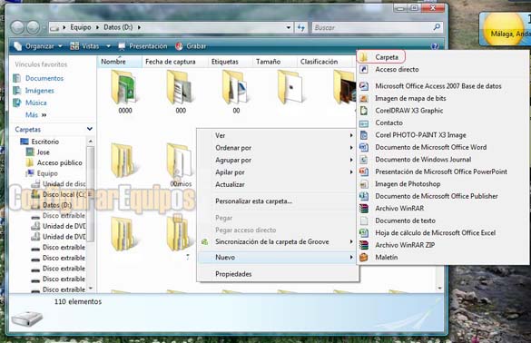Choose Personalizar esta carpeta
The height and width of the screenshot is (343, 531).
point(278,201)
